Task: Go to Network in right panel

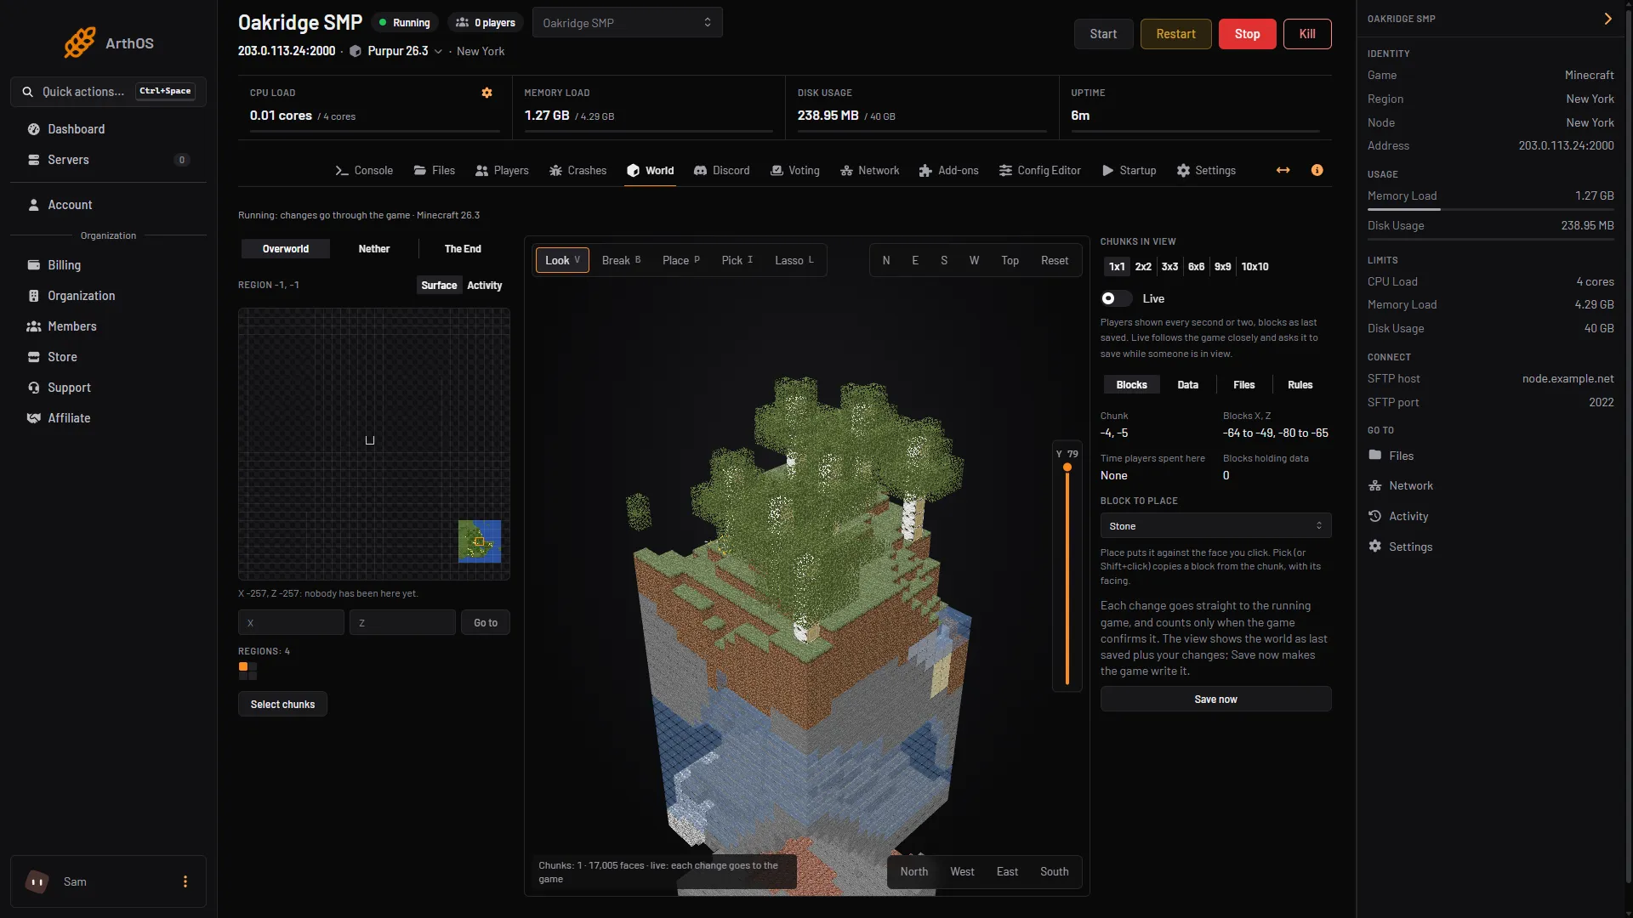Action: tap(1401, 485)
